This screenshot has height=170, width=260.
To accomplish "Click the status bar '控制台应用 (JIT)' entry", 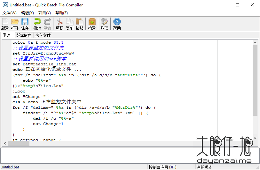I will click(162, 167).
